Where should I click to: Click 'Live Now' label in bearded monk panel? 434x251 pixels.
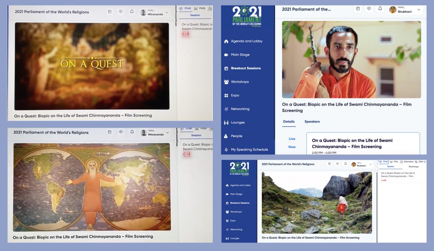tap(292, 143)
